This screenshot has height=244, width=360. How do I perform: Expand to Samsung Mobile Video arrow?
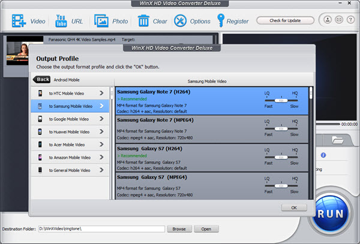[x=101, y=106]
